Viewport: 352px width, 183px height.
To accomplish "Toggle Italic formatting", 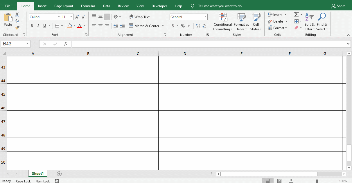I will tap(38, 26).
